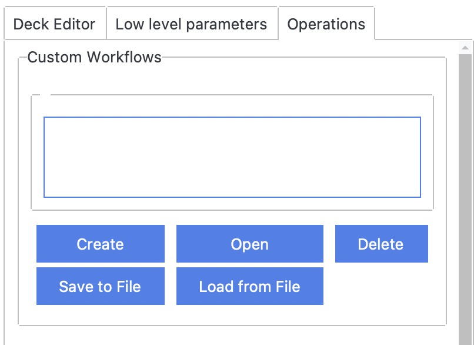
Task: Go to Low level parameters settings
Action: click(x=191, y=24)
